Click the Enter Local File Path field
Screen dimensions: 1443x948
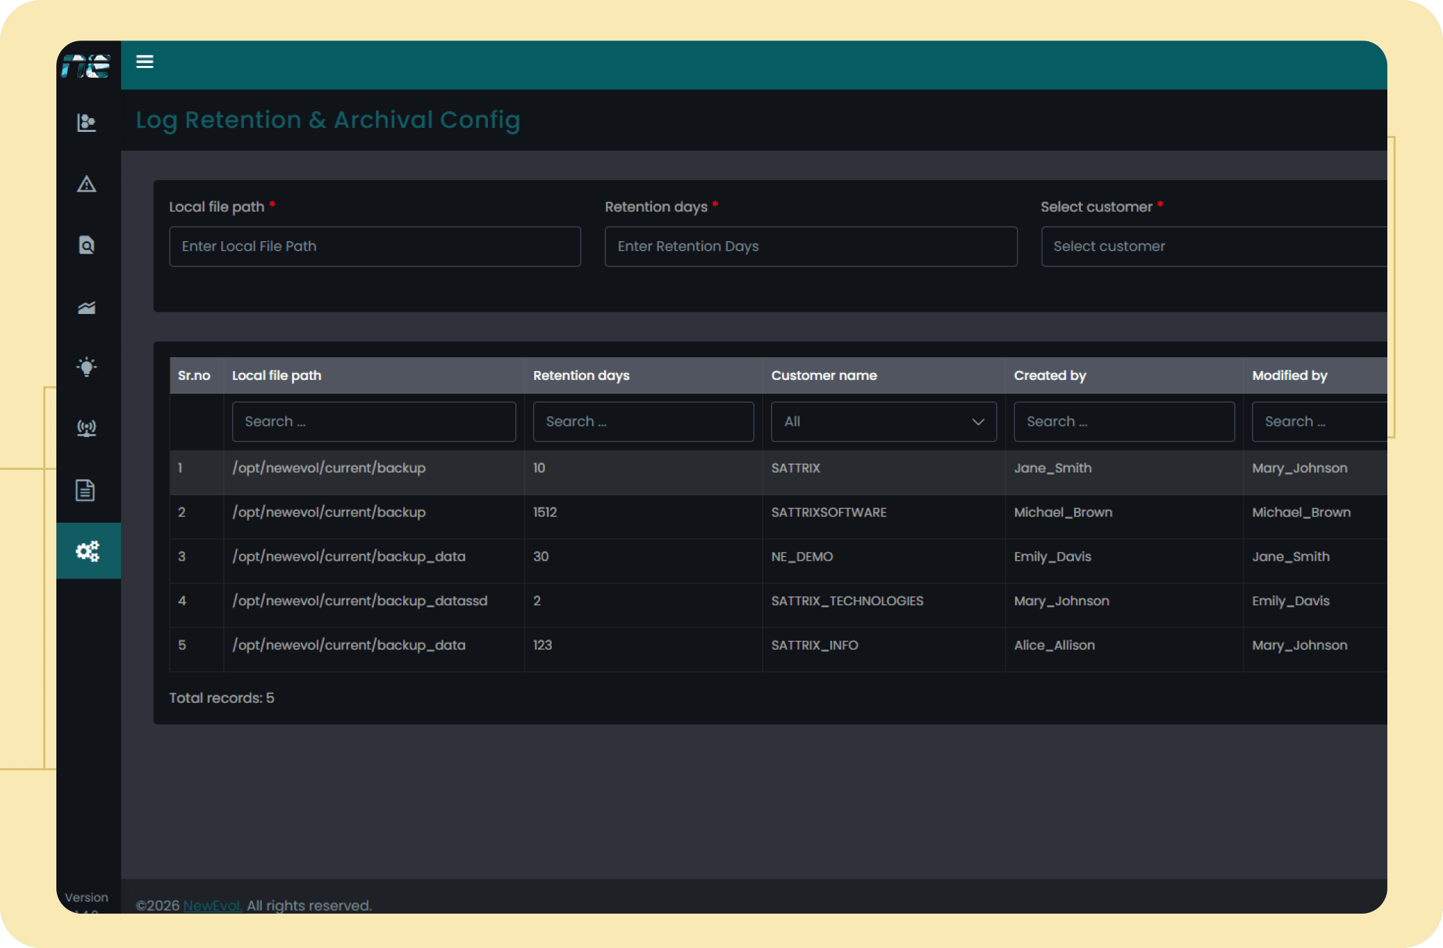[x=374, y=247]
